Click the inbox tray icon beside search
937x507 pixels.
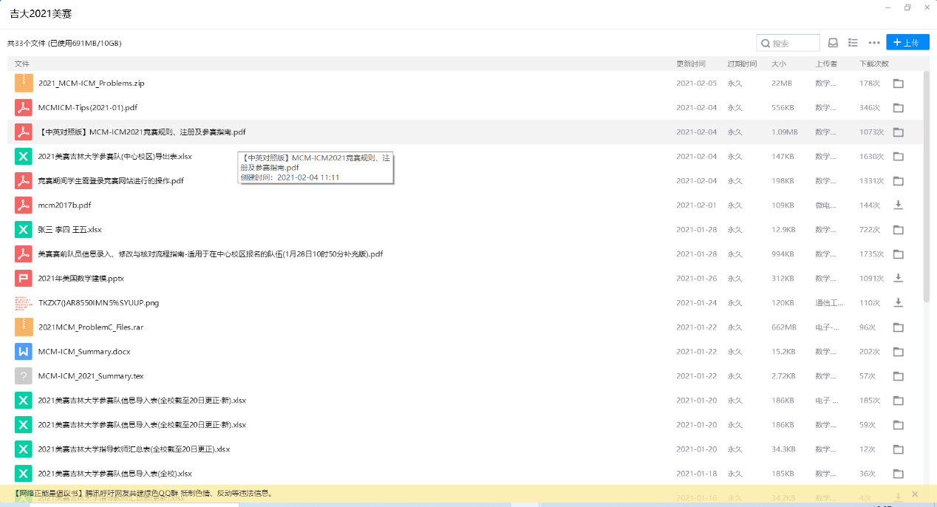point(833,43)
